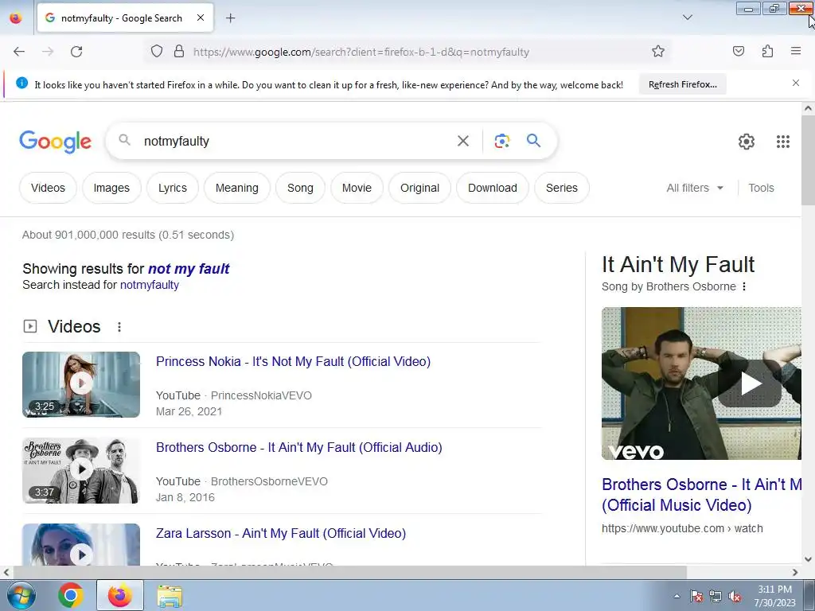Image resolution: width=815 pixels, height=611 pixels.
Task: Select the Movie filter chip
Action: pos(357,188)
